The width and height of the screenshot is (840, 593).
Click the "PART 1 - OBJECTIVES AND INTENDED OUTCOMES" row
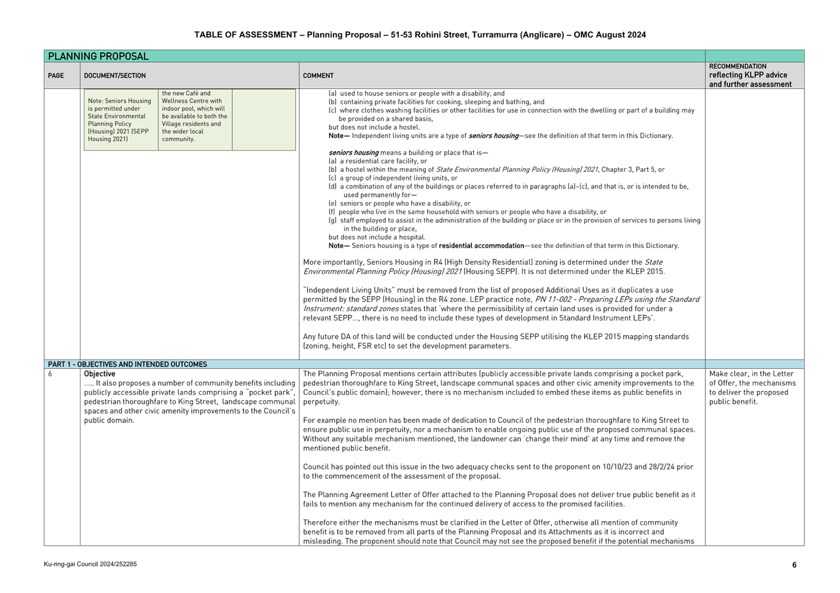375,364
